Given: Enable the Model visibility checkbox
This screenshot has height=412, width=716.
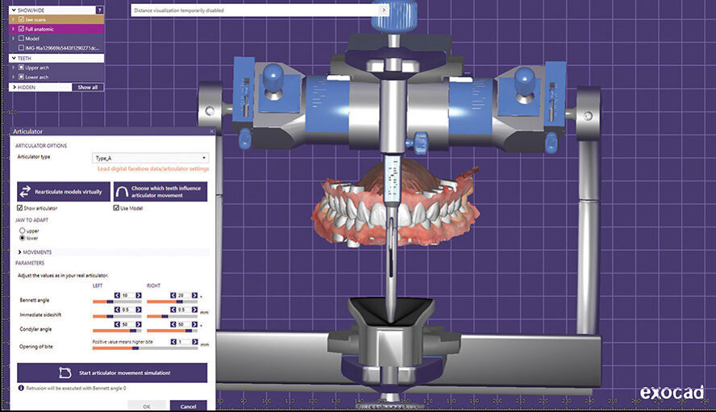Looking at the screenshot, I should [x=20, y=38].
